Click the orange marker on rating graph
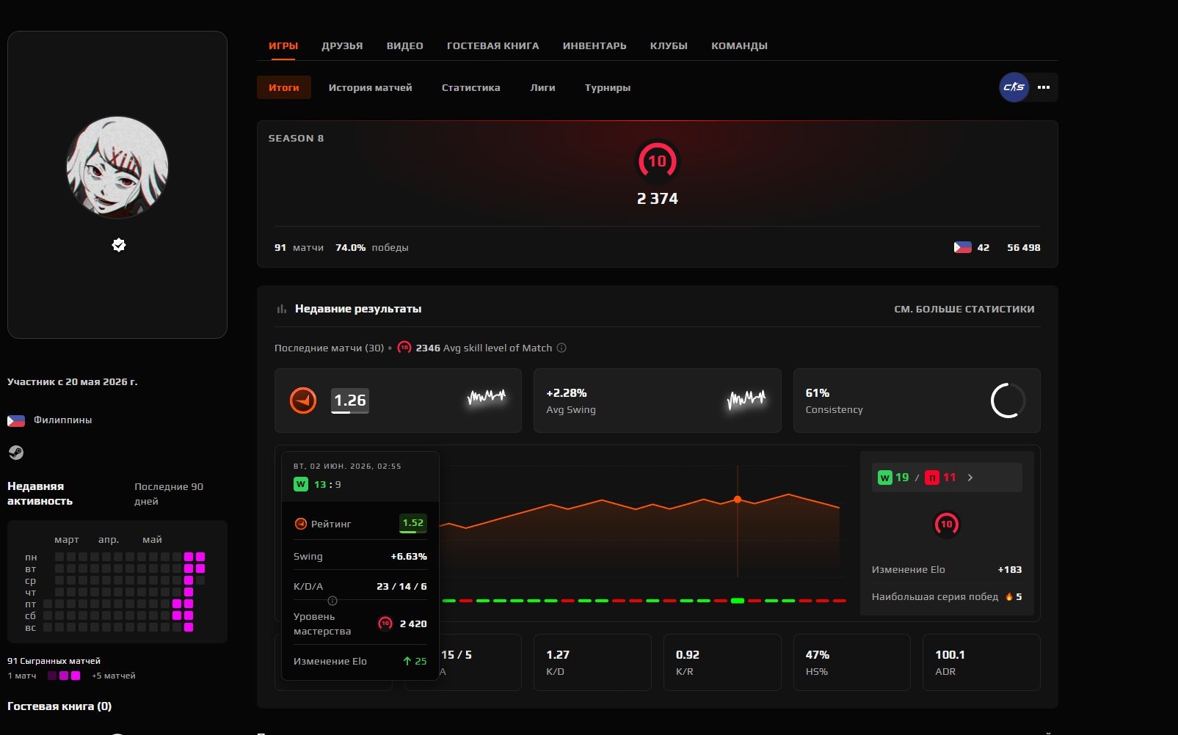 click(x=738, y=500)
